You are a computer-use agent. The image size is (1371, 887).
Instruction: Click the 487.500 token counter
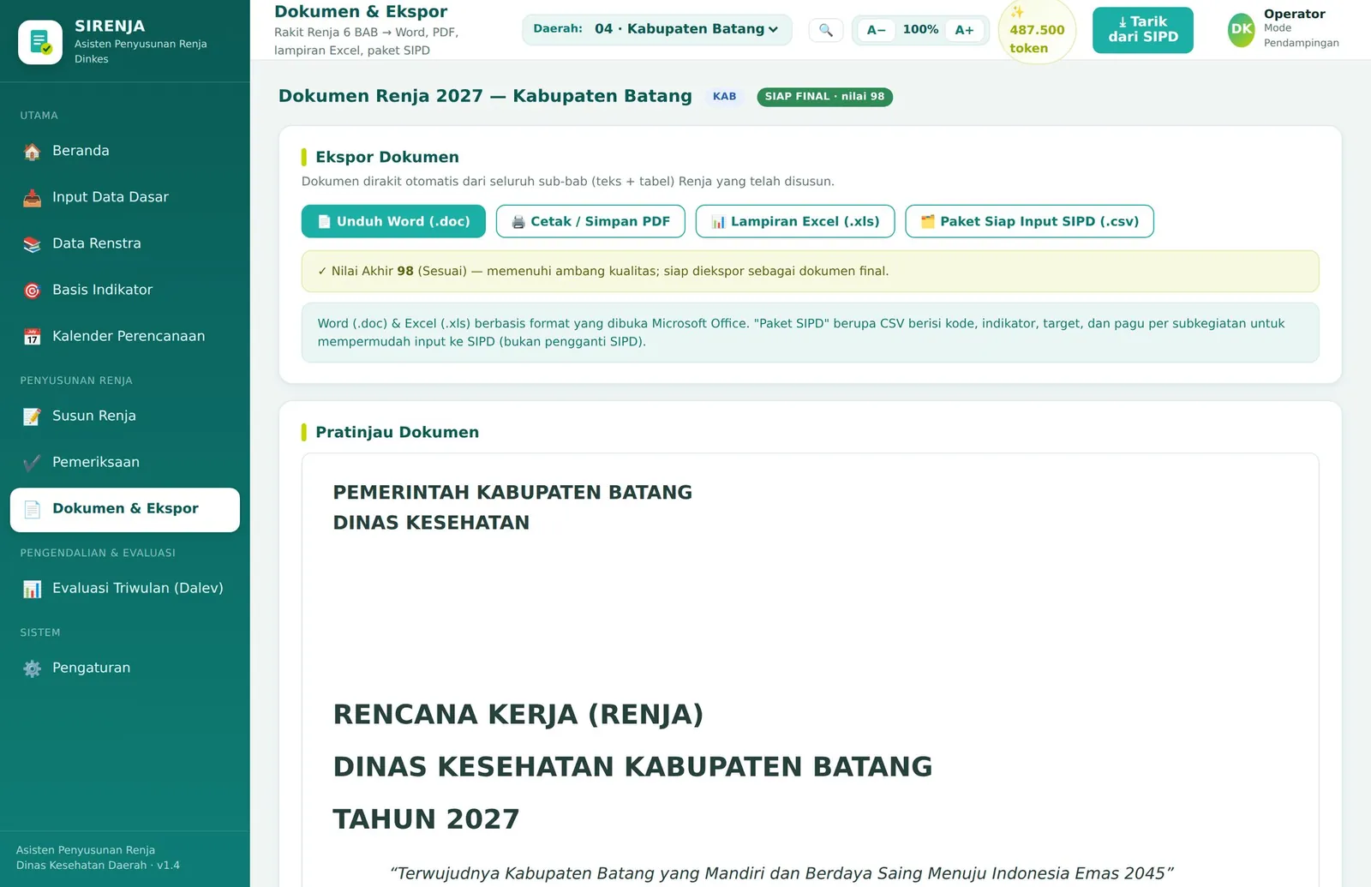(1037, 32)
